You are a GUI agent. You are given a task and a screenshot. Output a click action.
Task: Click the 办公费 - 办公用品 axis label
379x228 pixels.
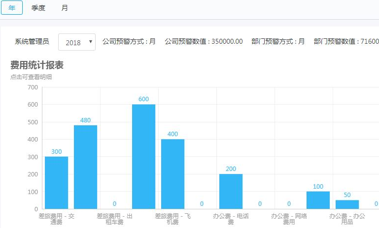[x=347, y=219]
